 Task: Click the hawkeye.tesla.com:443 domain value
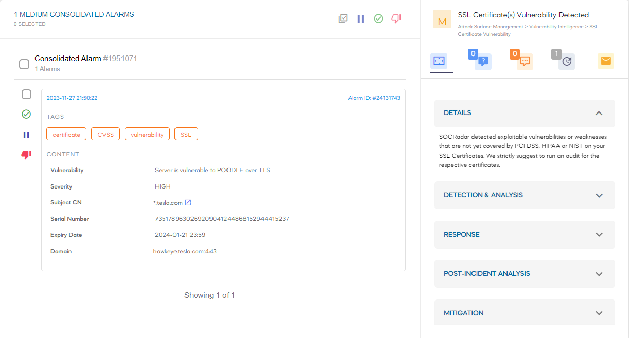185,251
